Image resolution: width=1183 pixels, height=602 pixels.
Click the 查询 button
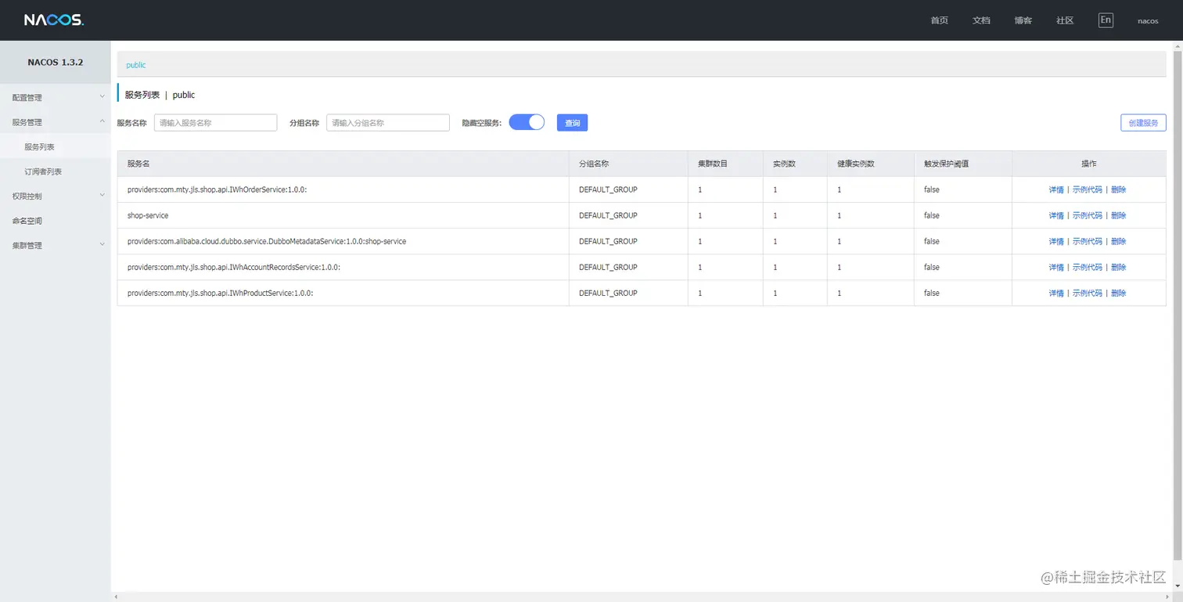[572, 123]
